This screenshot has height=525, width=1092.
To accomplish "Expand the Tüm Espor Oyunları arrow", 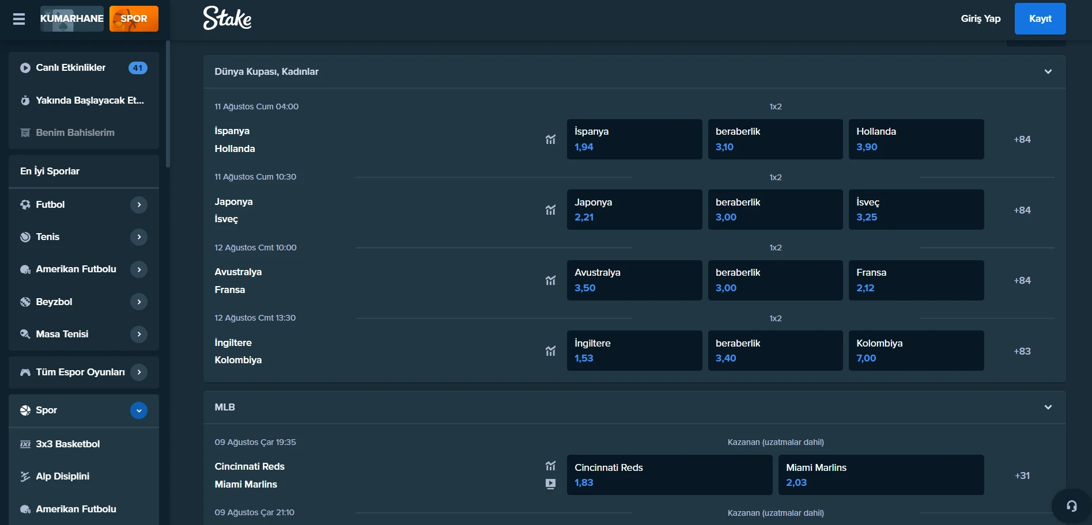I will 139,372.
